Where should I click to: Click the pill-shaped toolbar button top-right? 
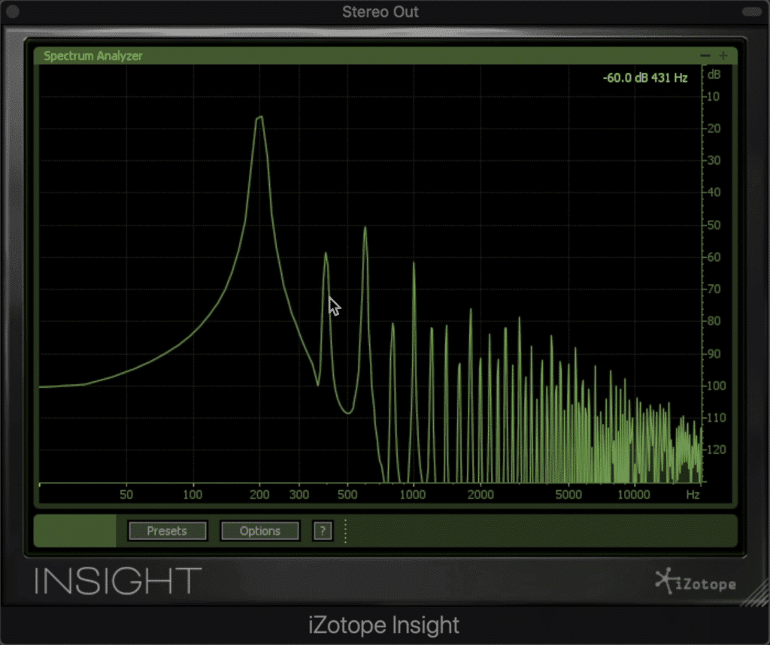tap(751, 11)
